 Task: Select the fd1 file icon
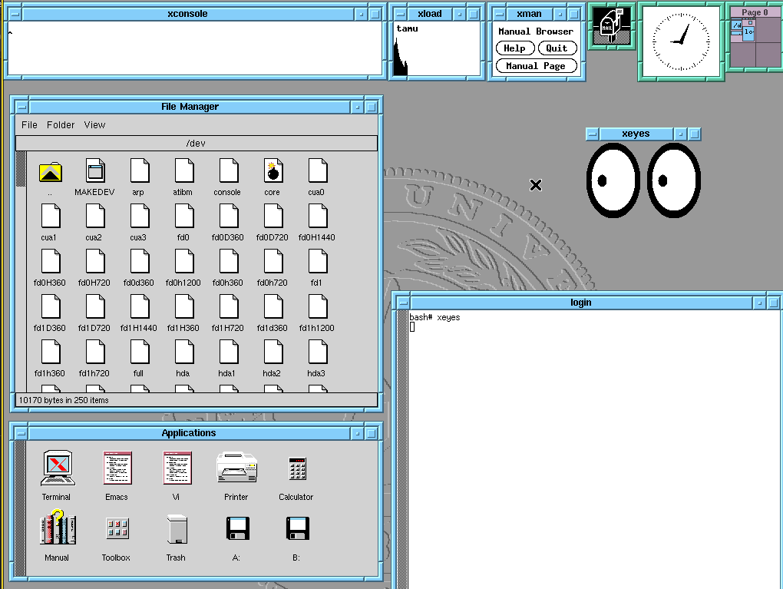(318, 261)
